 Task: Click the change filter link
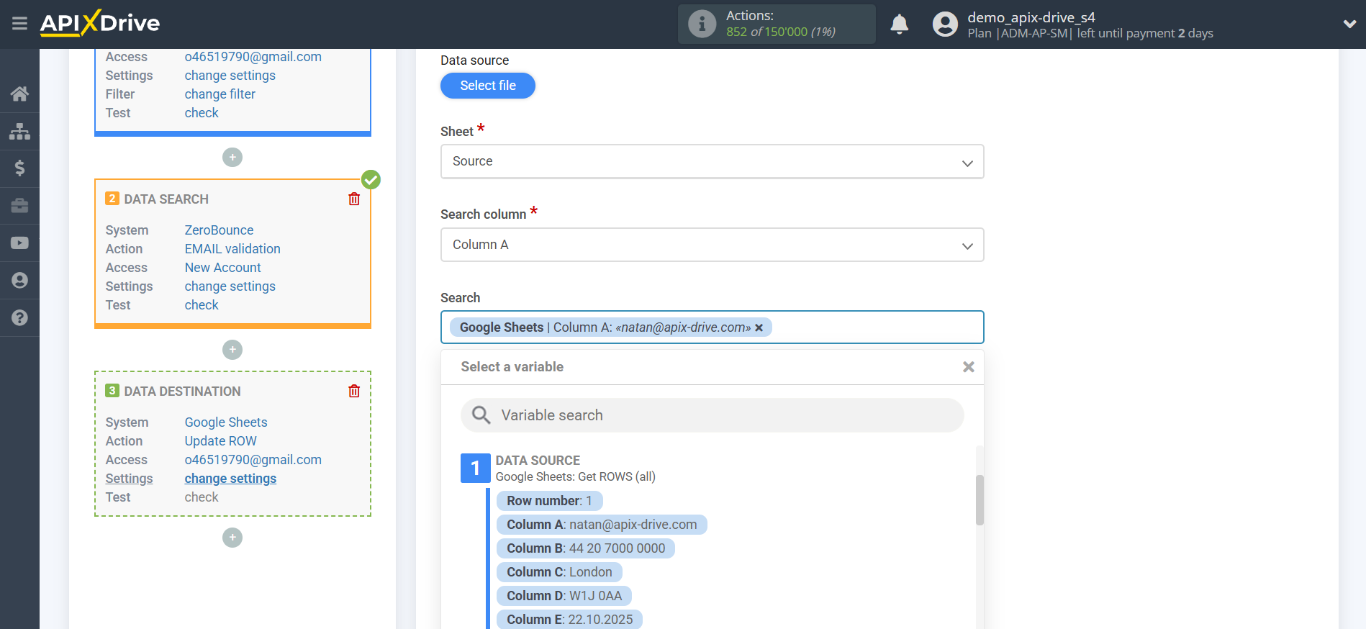click(x=220, y=94)
